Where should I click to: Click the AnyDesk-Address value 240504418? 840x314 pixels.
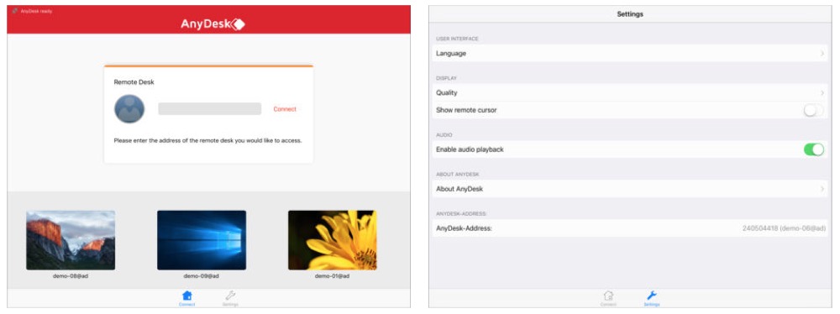click(x=784, y=228)
